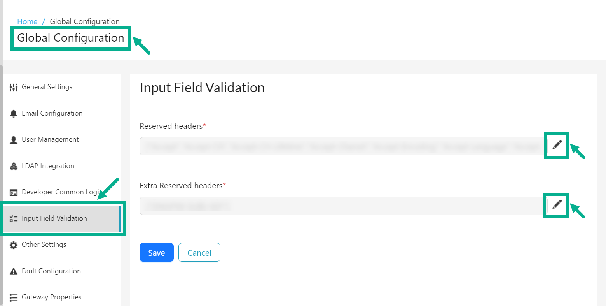Click the Fault Configuration warning icon
This screenshot has height=306, width=606.
[13, 271]
